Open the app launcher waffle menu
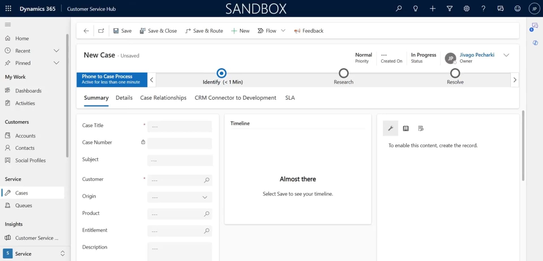The height and width of the screenshot is (261, 543). click(x=8, y=8)
